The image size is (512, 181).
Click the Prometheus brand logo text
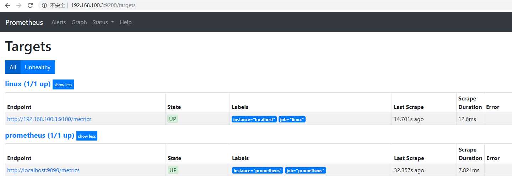(24, 22)
